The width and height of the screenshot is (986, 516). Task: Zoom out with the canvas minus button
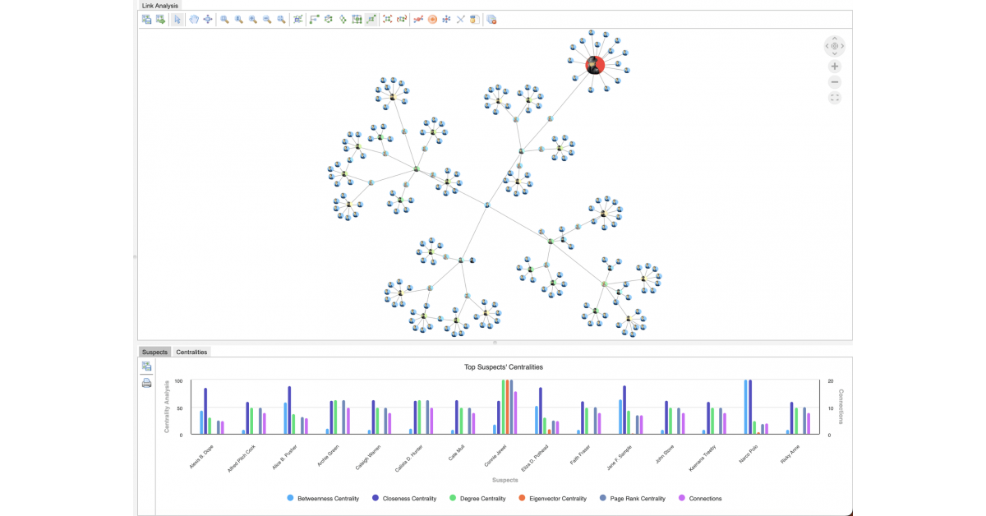tap(835, 82)
